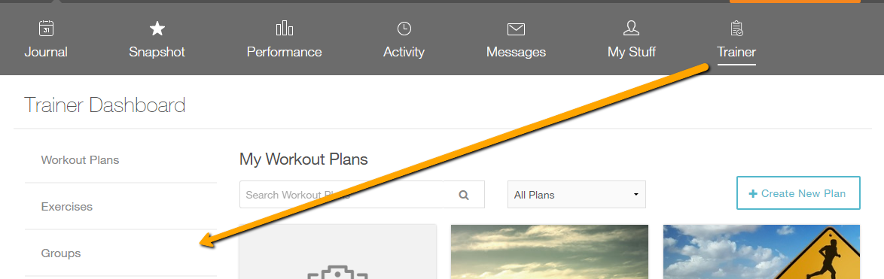This screenshot has height=279, width=884.
Task: Open the Performance bar chart icon
Action: tap(284, 28)
